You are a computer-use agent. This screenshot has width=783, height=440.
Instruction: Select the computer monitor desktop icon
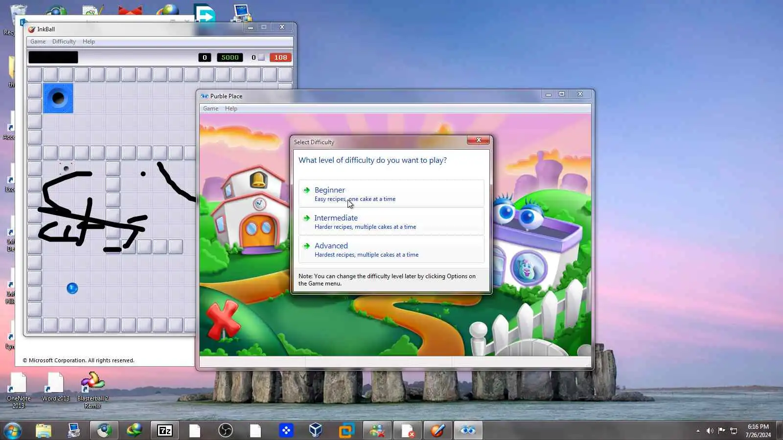(x=242, y=13)
